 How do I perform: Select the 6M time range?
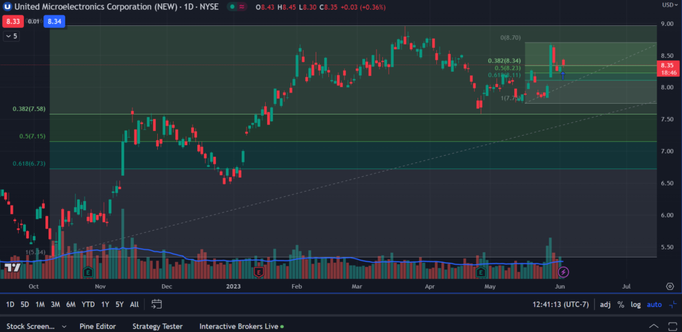coord(71,304)
